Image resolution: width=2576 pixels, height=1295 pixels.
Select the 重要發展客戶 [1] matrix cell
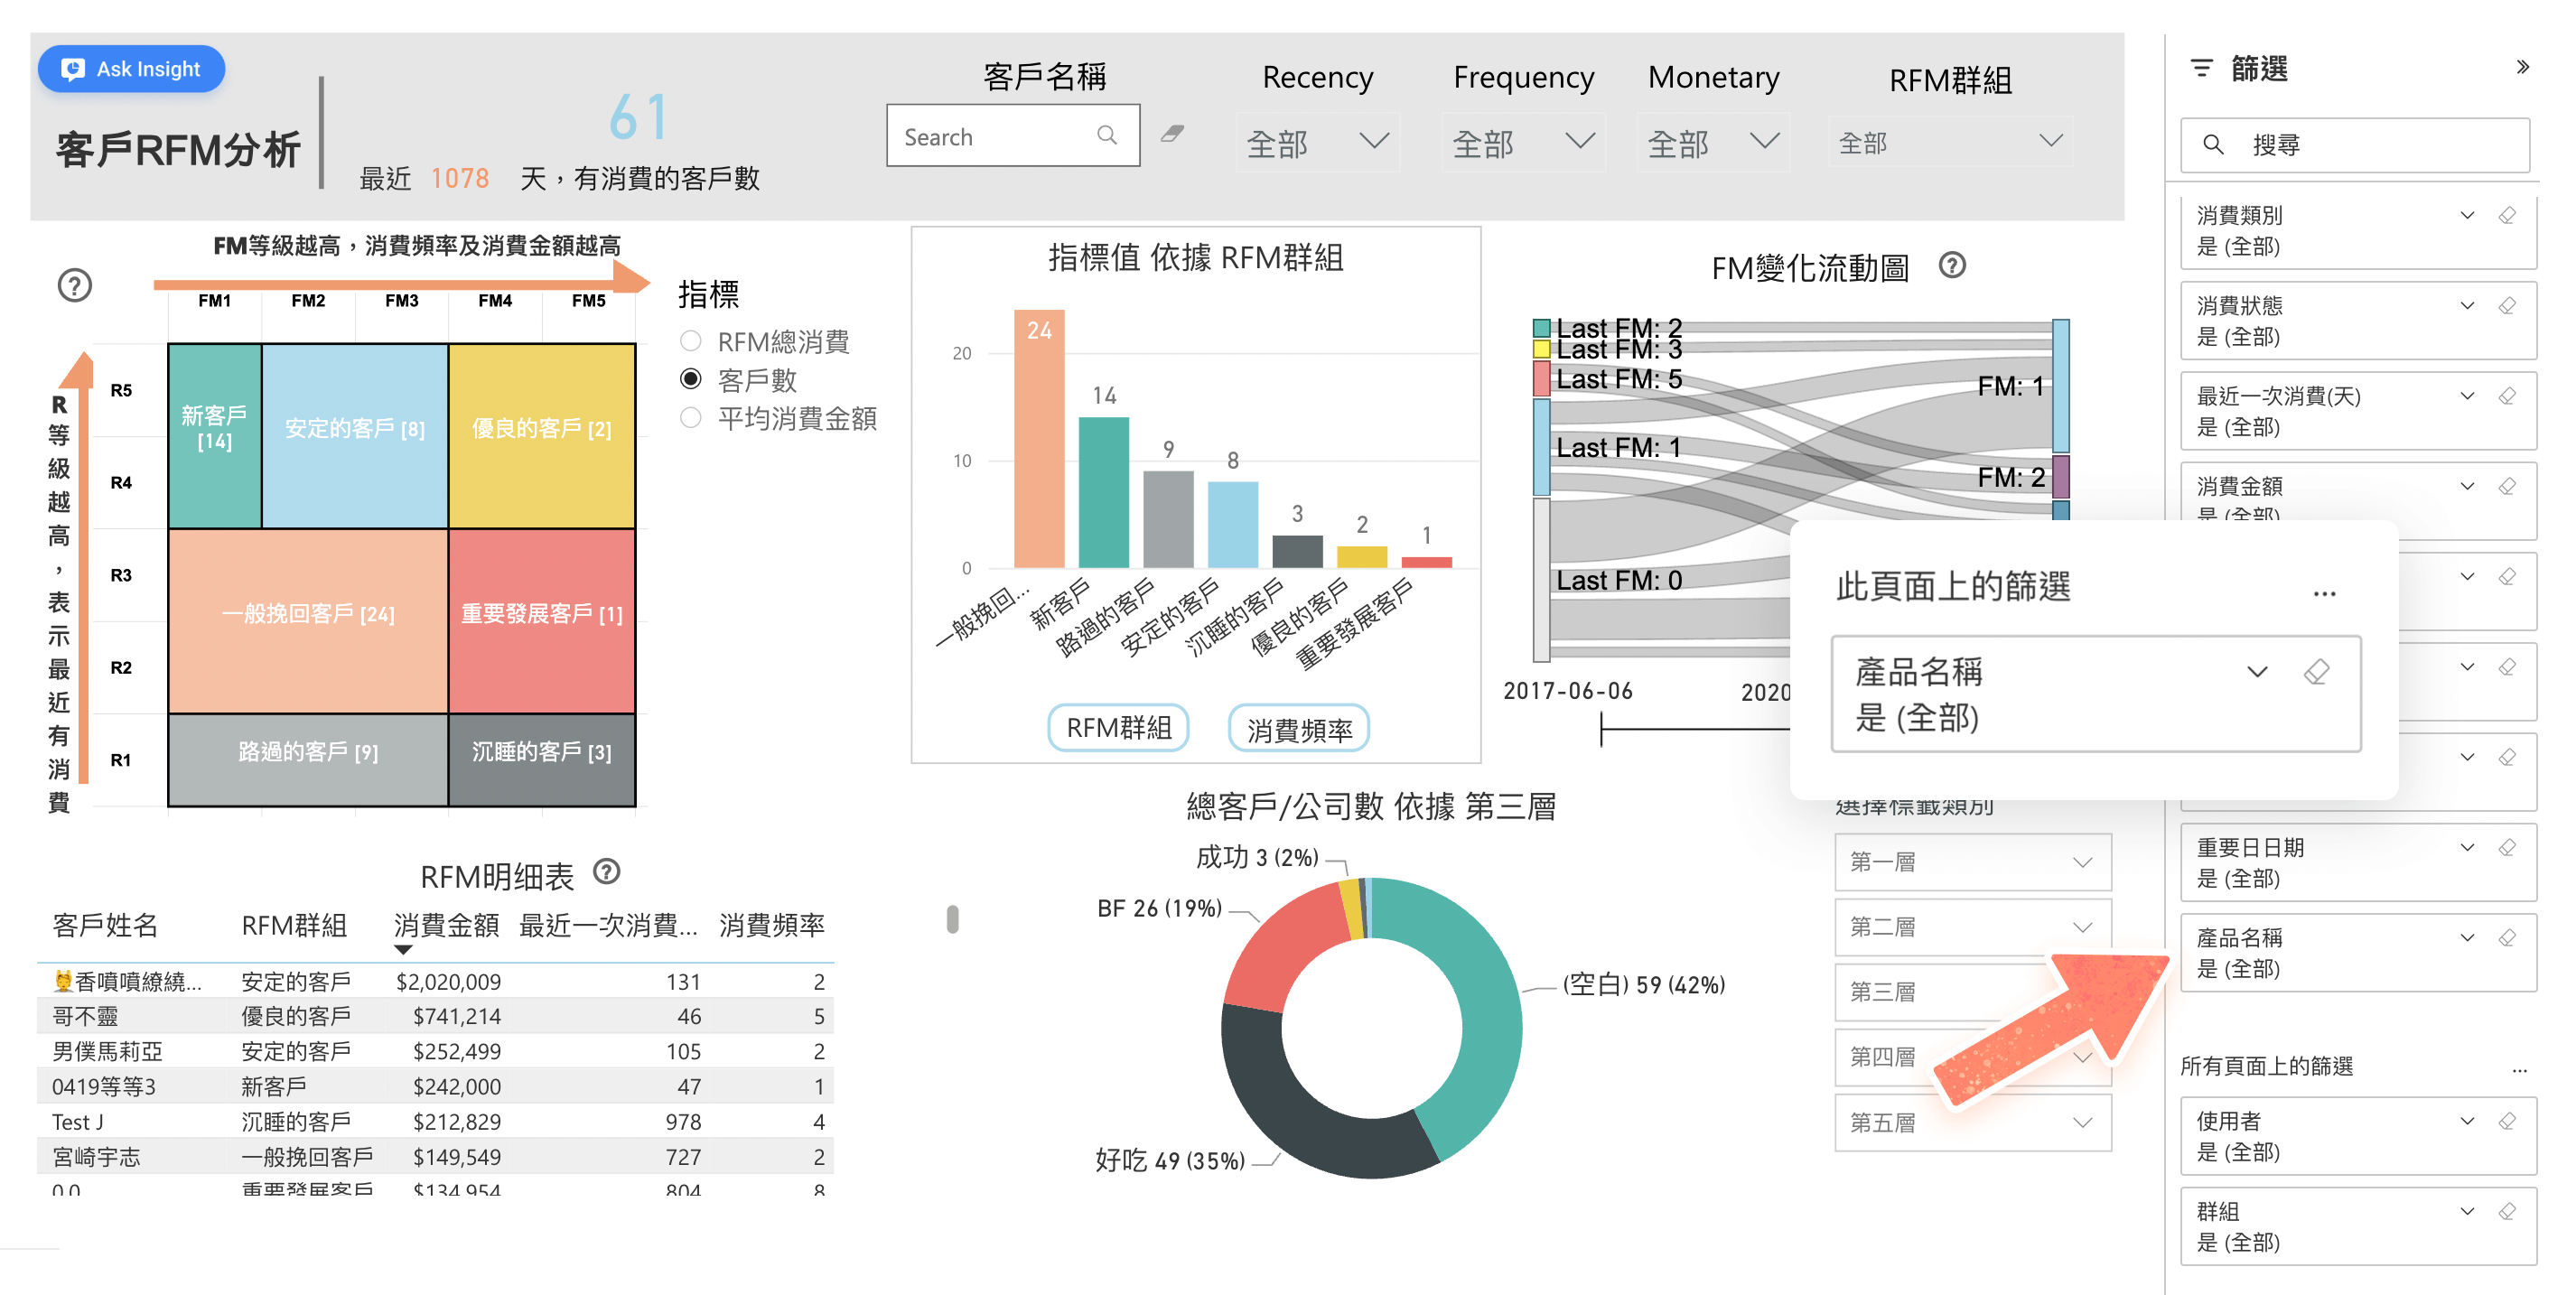coord(542,621)
